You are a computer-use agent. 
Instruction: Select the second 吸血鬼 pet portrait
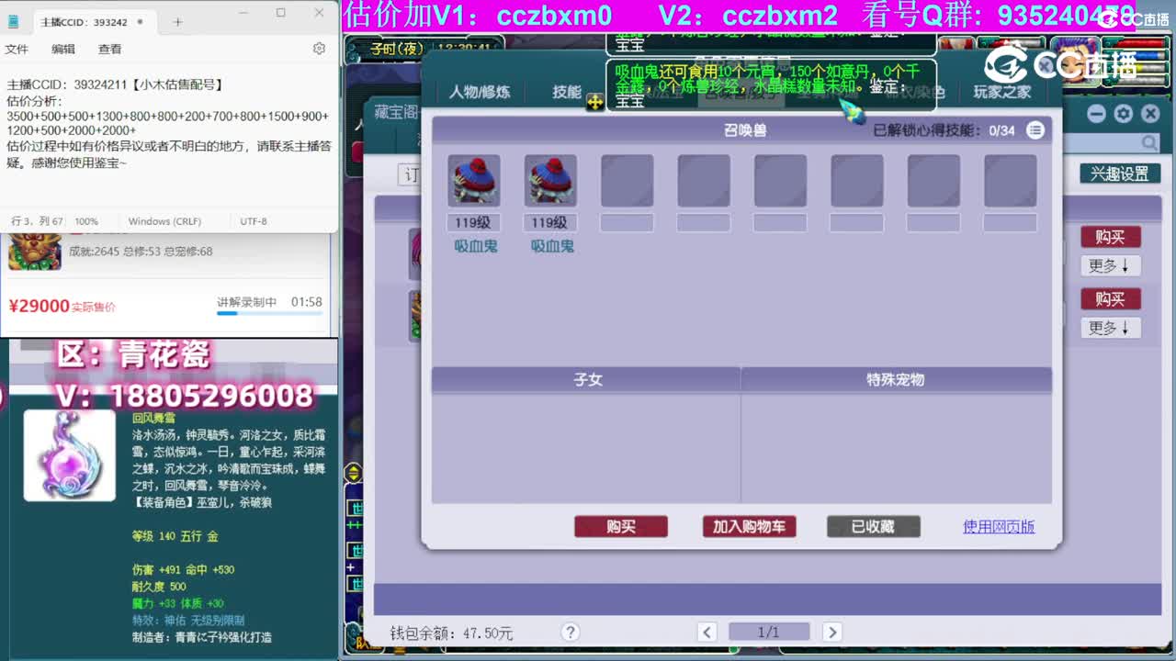coord(551,180)
